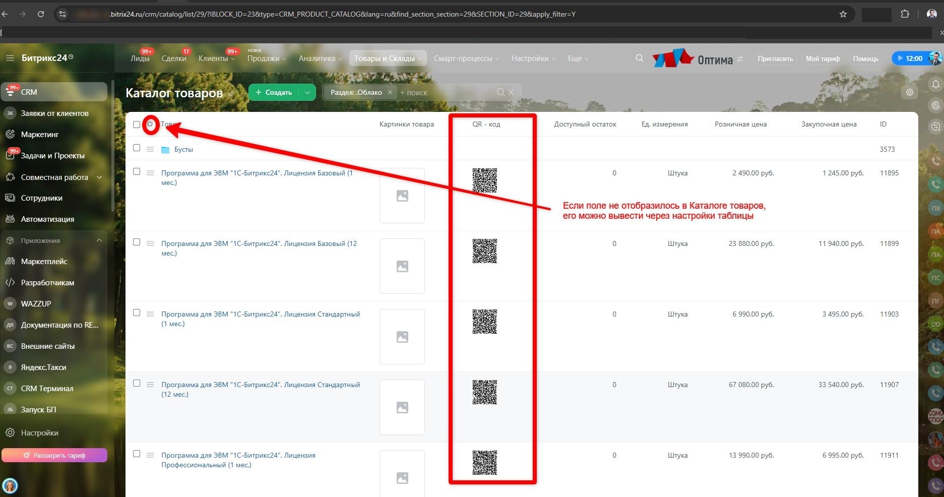Open browser extensions puzzle icon
Screen dimensions: 944x497
tap(905, 14)
